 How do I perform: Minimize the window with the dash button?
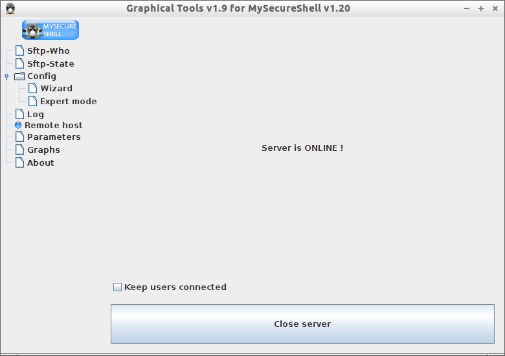point(467,8)
